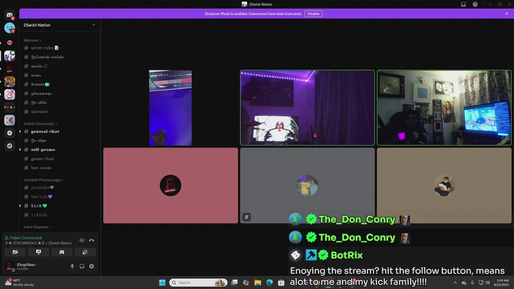Open Microsoft Store from the taskbar
This screenshot has width=514, height=289.
281,283
